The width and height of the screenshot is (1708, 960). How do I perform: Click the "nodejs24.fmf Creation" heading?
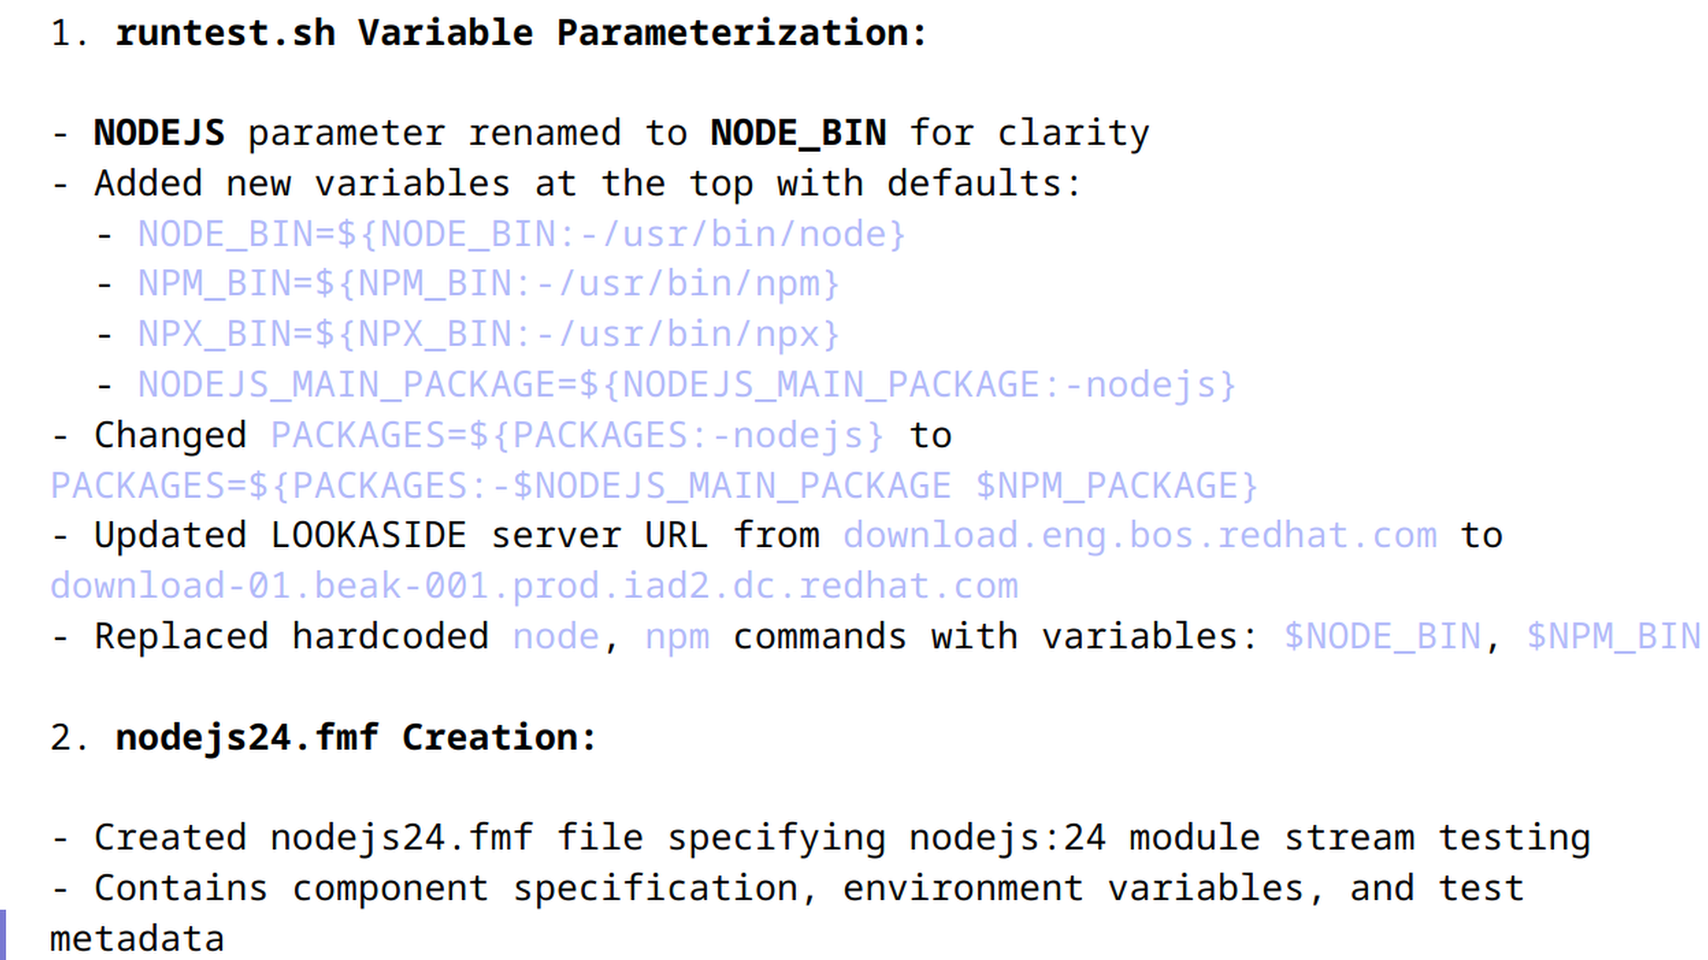[356, 737]
